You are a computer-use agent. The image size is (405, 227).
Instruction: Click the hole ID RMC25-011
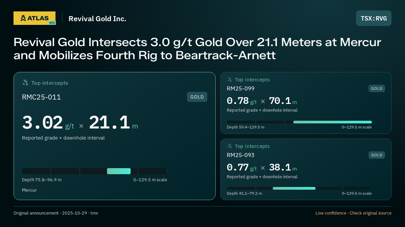[x=42, y=97]
